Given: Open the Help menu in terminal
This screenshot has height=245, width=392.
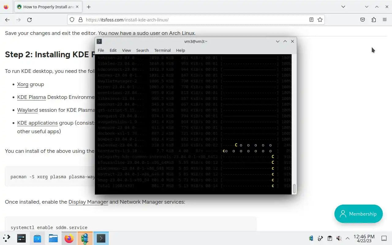Looking at the screenshot, I should tap(180, 50).
